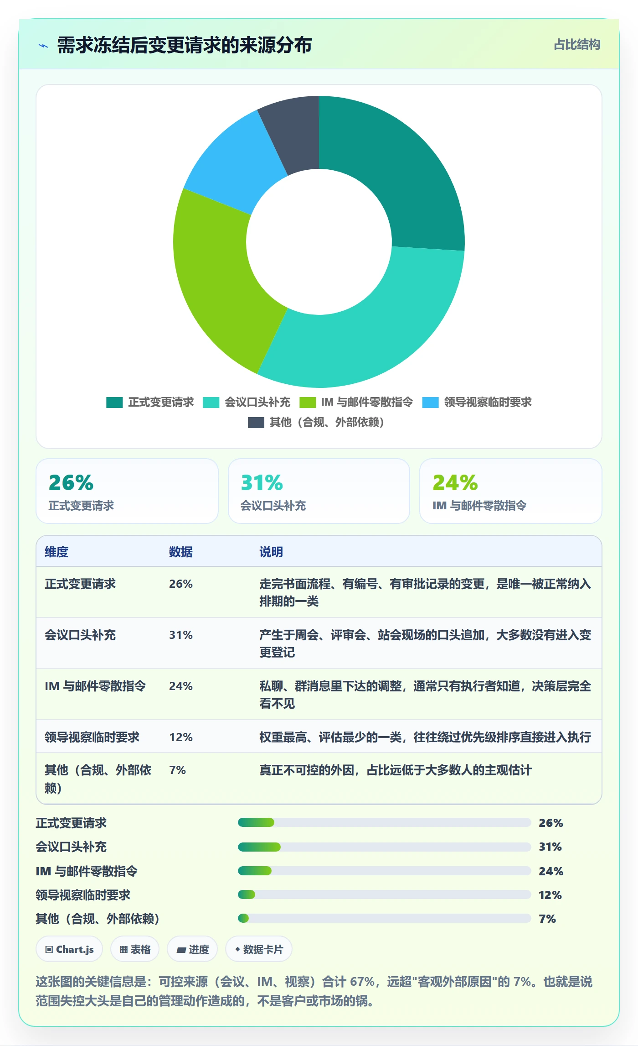
Task: Click the 进度 tag
Action: [x=192, y=949]
